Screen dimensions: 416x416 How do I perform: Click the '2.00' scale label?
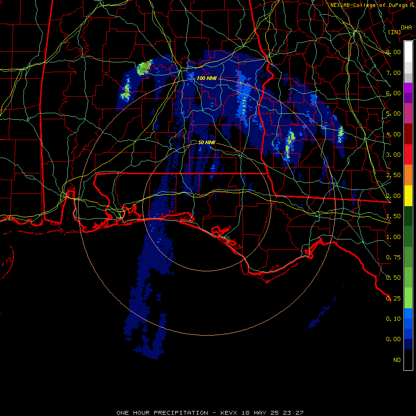tap(393, 196)
